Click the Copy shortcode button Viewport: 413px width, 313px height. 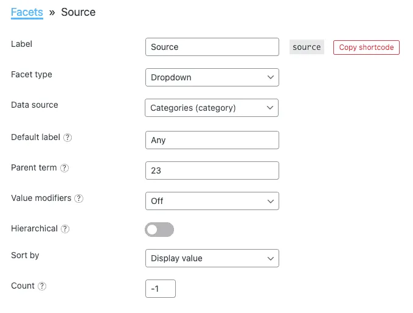click(366, 47)
